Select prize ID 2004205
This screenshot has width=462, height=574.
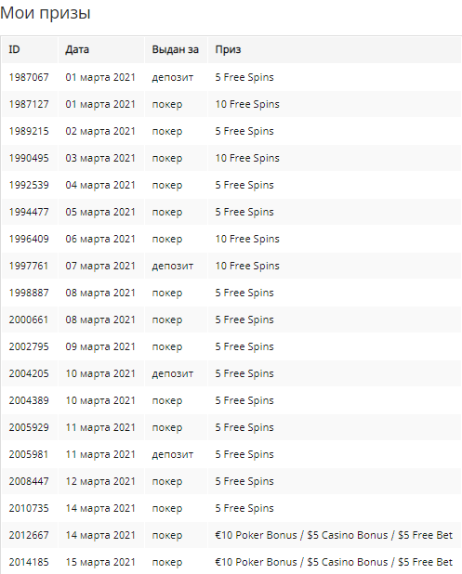coord(29,373)
